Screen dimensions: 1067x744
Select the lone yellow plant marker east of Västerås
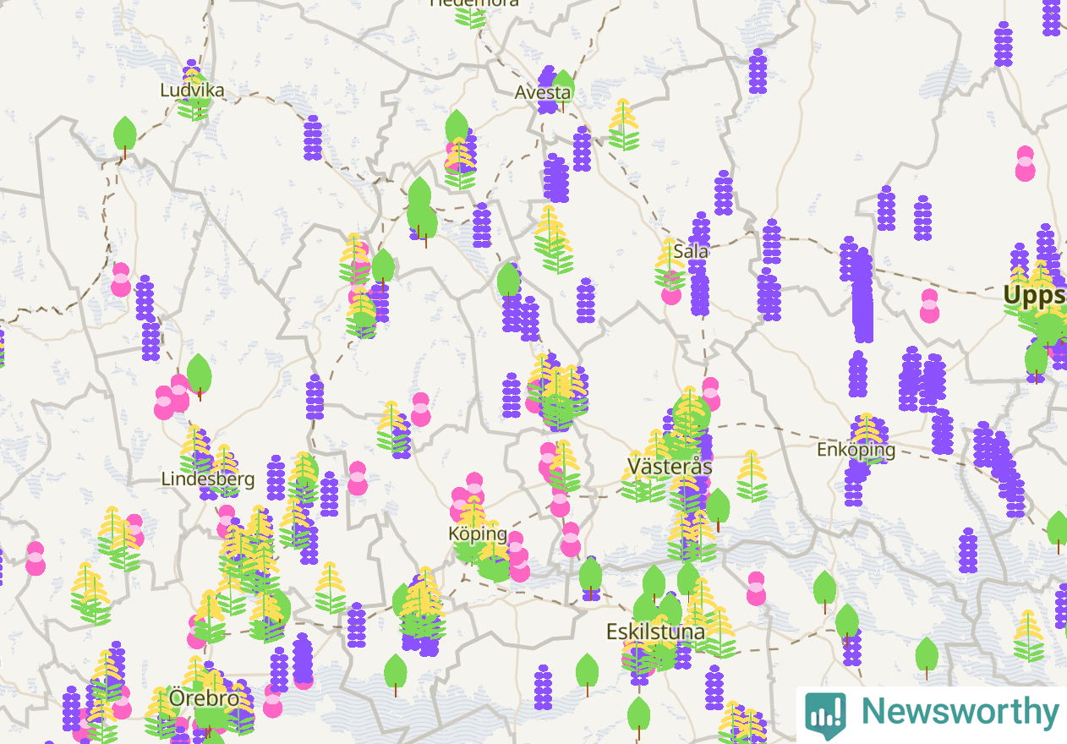[752, 475]
